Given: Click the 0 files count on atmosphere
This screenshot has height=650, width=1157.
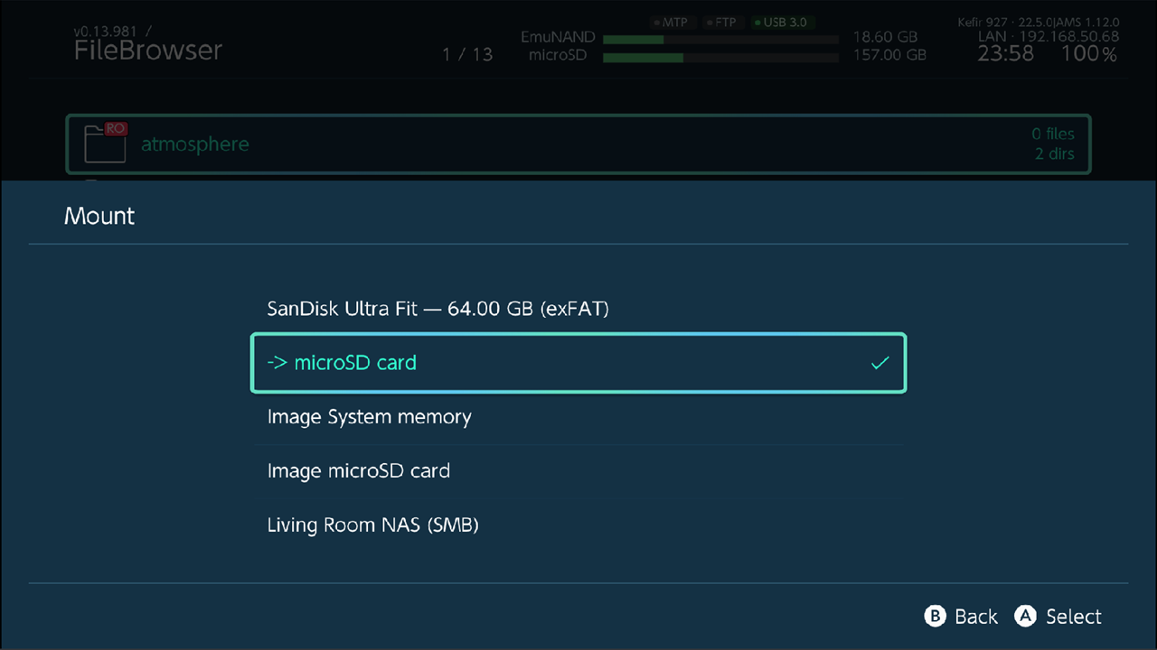Looking at the screenshot, I should pyautogui.click(x=1053, y=134).
